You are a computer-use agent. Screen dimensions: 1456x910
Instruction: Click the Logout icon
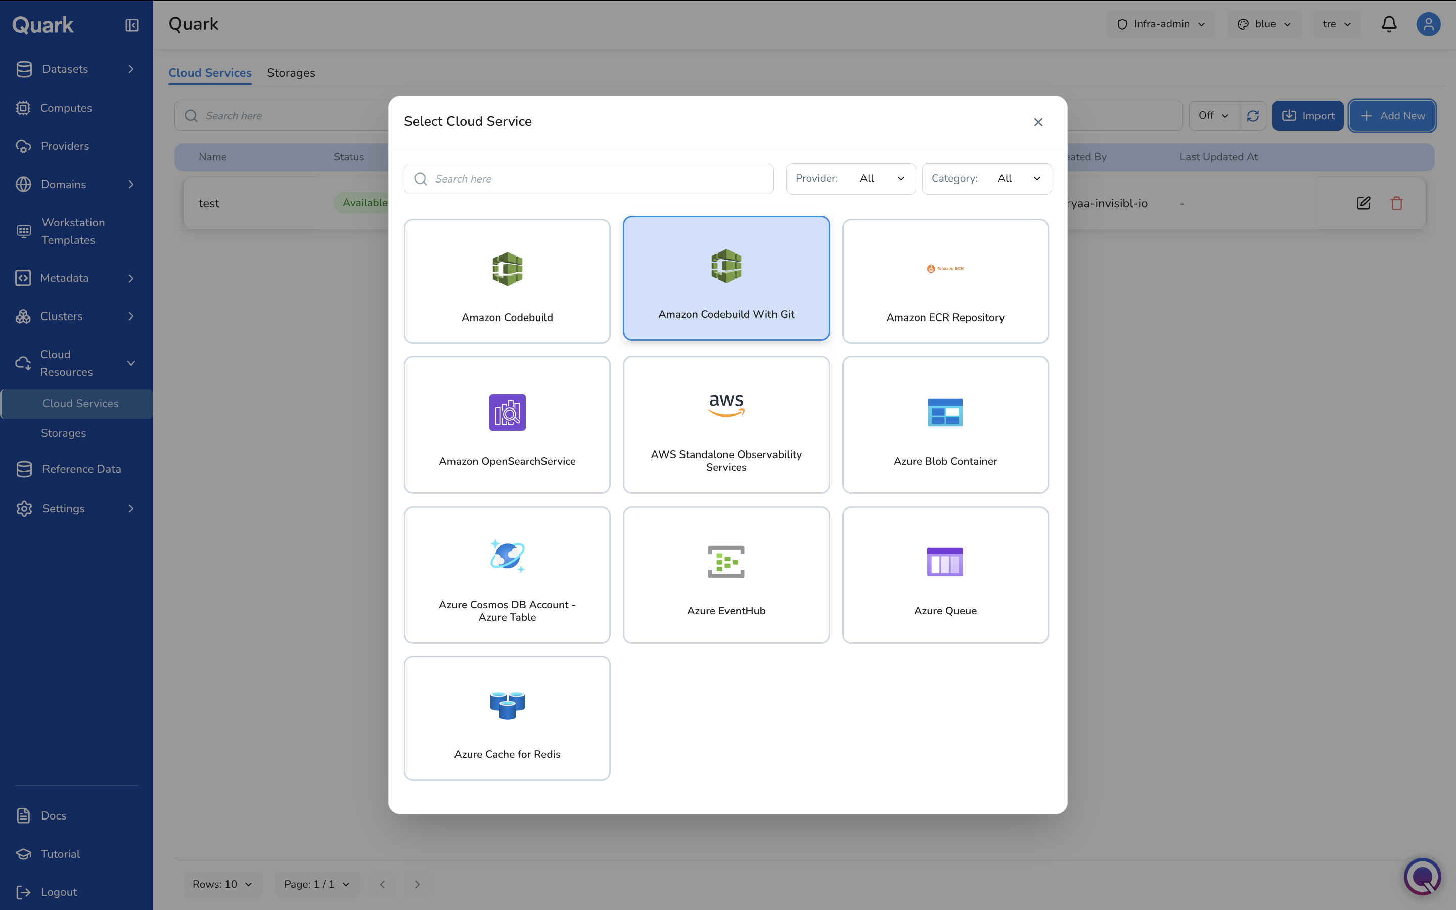tap(23, 892)
